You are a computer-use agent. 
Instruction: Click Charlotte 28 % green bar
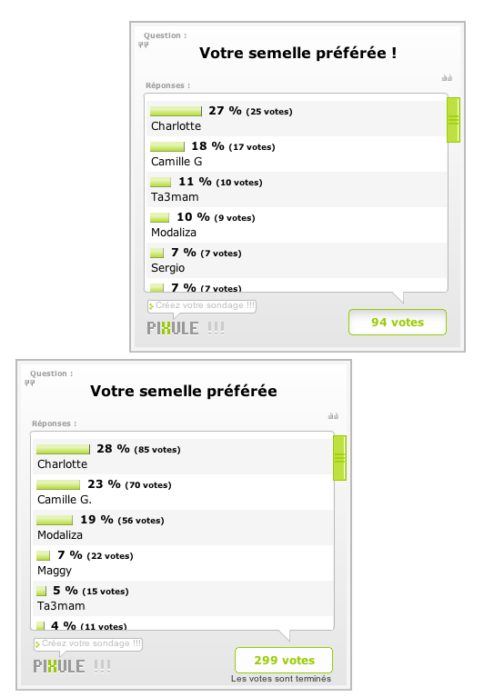pyautogui.click(x=63, y=449)
